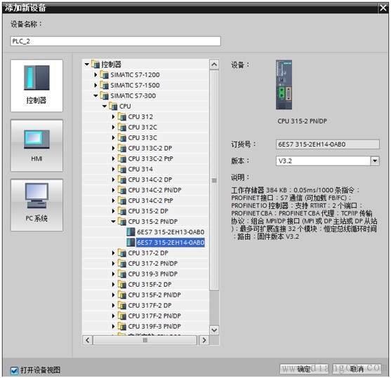Select the CPU 317-2 PN/DP tree label
The image size is (391, 378).
[x=153, y=264]
